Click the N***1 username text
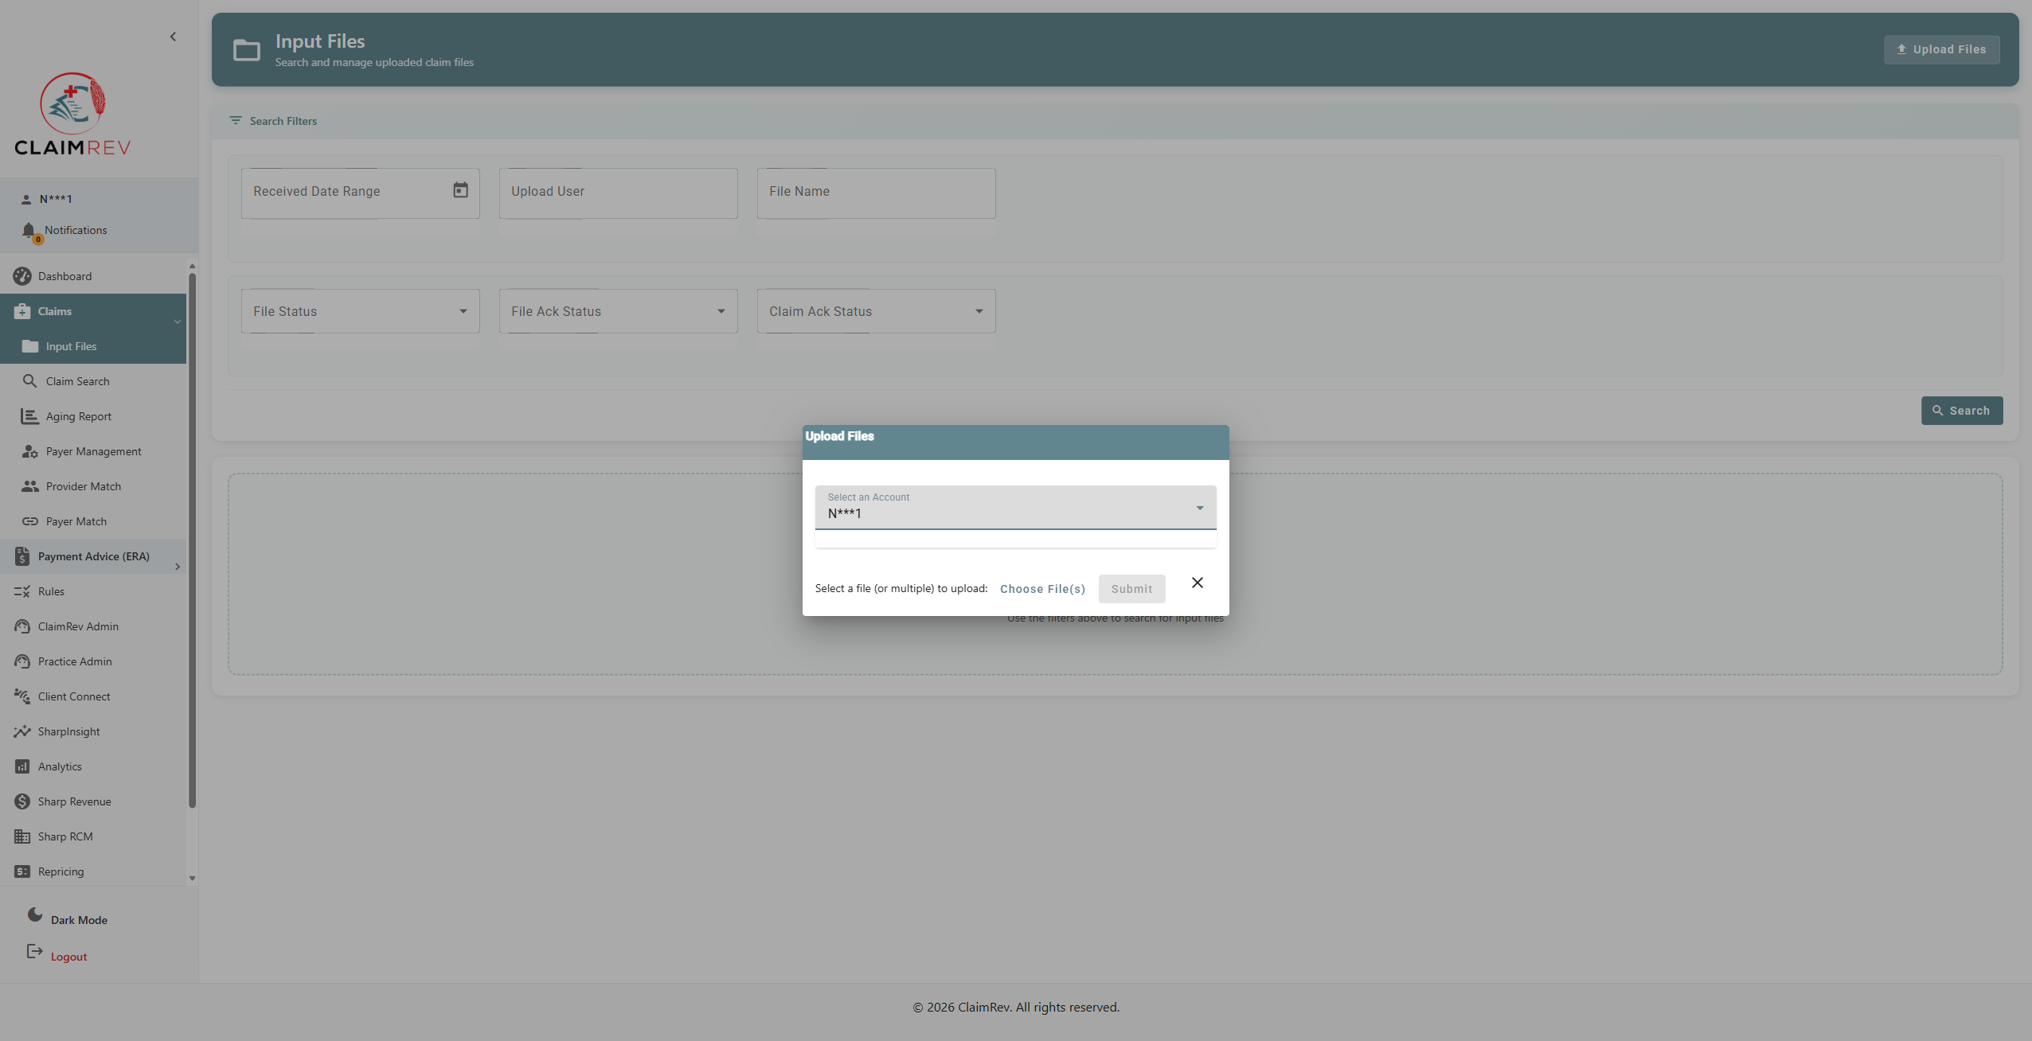The height and width of the screenshot is (1041, 2032). click(56, 199)
